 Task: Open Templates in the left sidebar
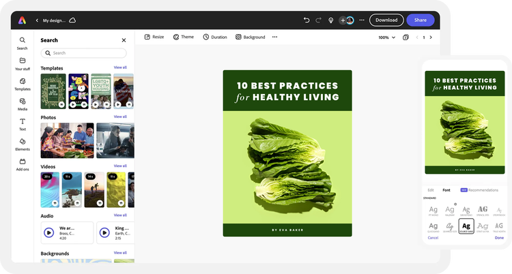click(x=23, y=84)
